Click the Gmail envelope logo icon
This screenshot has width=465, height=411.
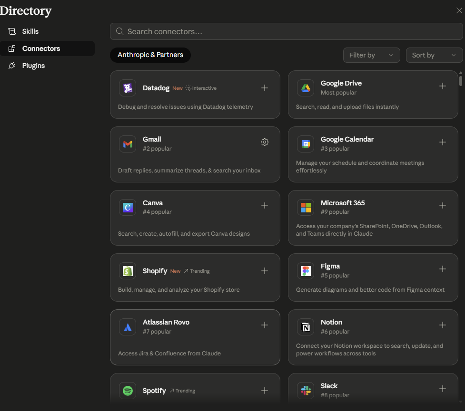click(x=128, y=144)
